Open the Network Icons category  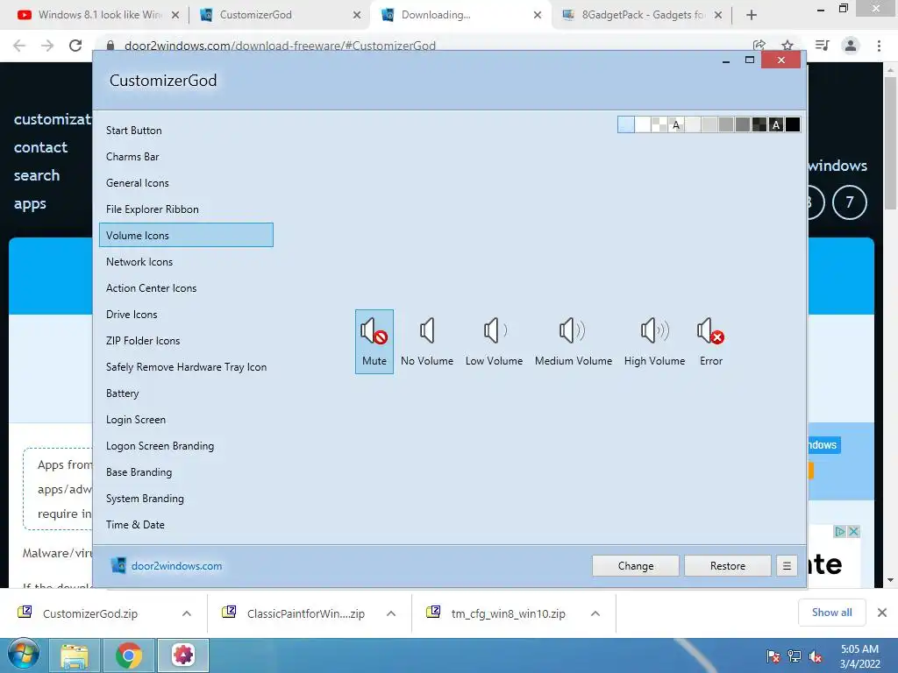click(186, 262)
